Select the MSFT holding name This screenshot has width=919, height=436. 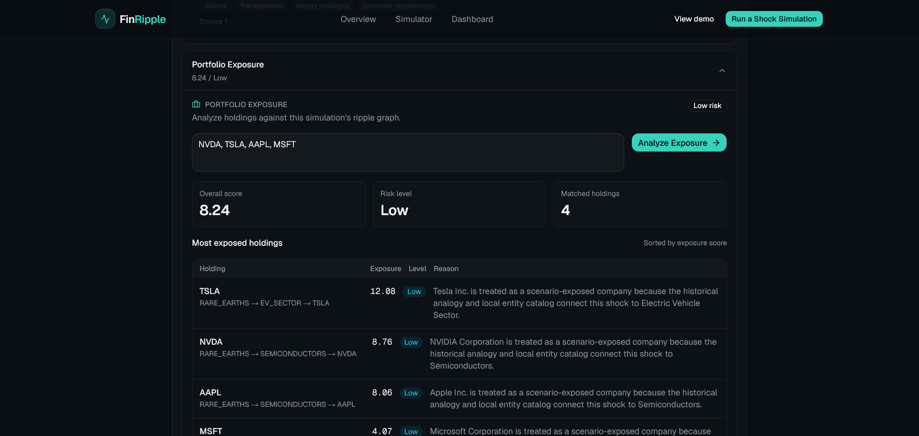pyautogui.click(x=211, y=431)
